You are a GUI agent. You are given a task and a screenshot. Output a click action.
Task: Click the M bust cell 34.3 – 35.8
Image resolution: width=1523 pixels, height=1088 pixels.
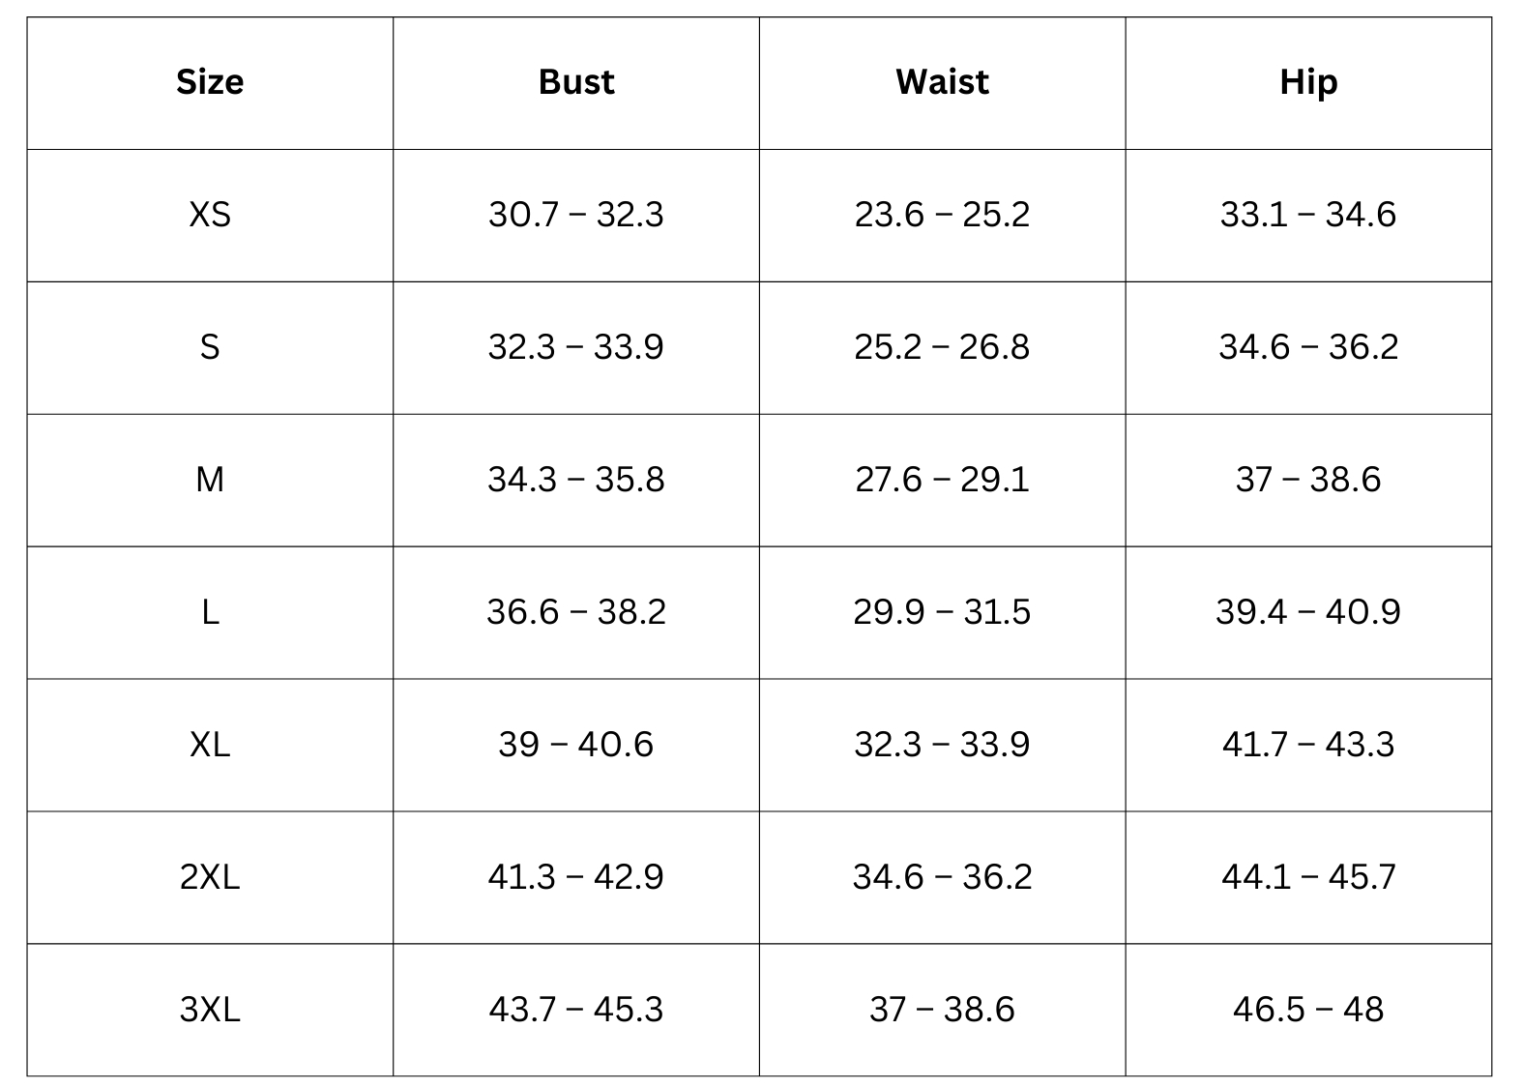(x=576, y=480)
